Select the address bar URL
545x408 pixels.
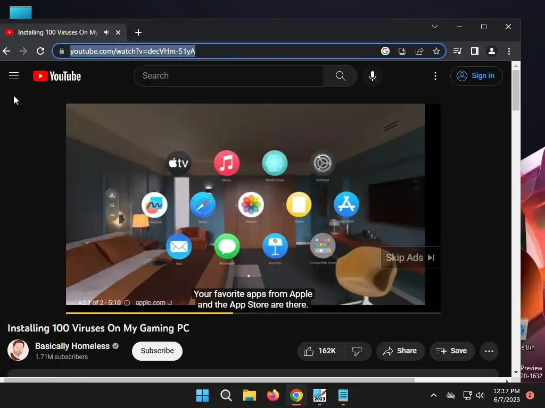133,51
